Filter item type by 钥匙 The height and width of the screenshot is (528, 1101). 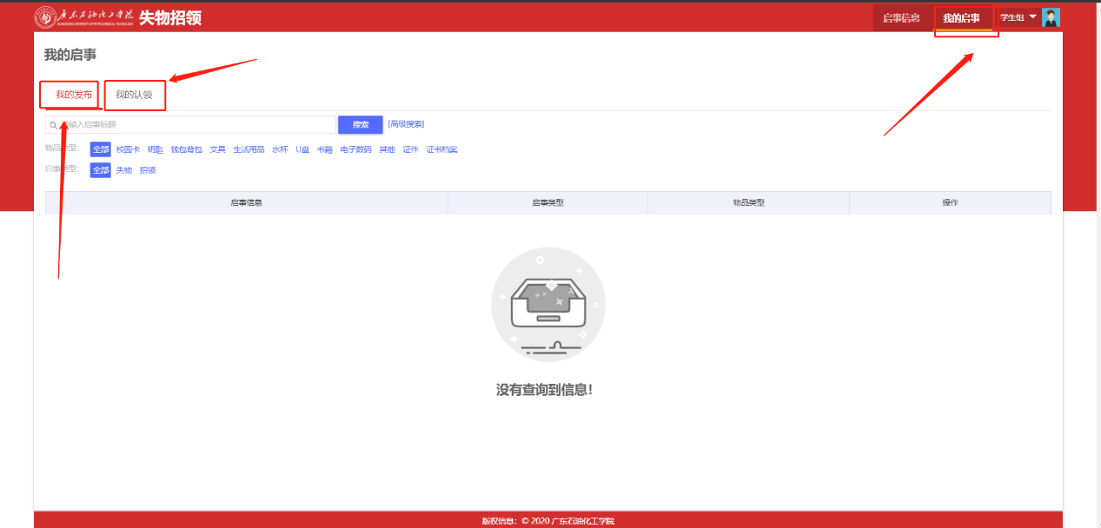[x=155, y=149]
